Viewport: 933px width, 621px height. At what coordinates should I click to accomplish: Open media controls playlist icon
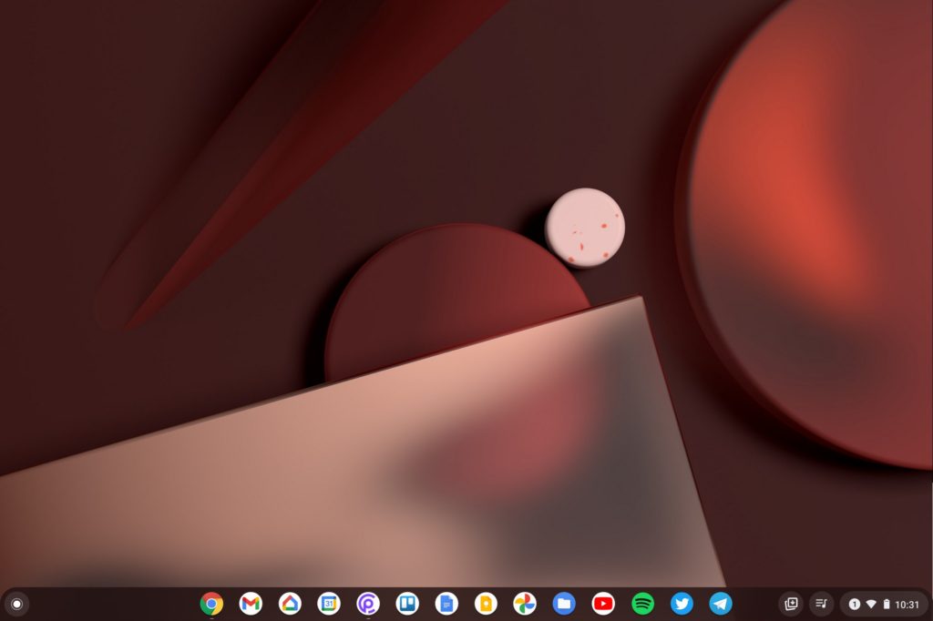tap(821, 605)
